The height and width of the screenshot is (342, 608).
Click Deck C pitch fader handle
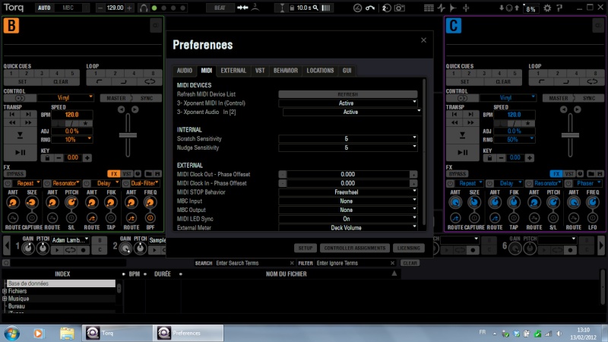pyautogui.click(x=570, y=135)
